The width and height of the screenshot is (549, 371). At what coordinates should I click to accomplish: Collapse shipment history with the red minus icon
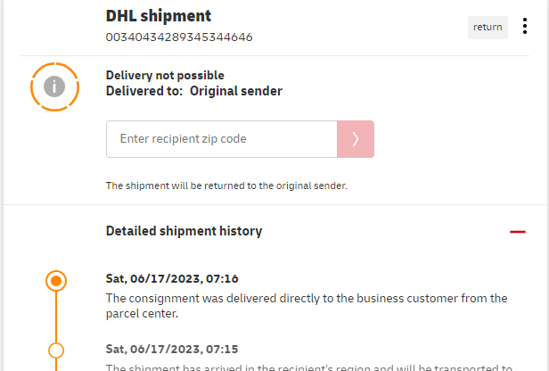518,232
